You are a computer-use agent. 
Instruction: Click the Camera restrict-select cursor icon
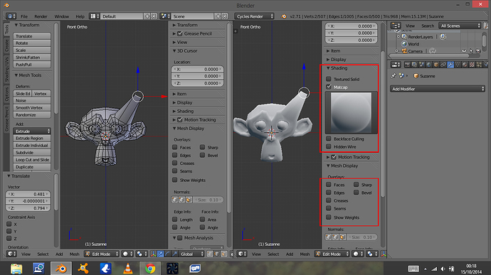point(471,50)
